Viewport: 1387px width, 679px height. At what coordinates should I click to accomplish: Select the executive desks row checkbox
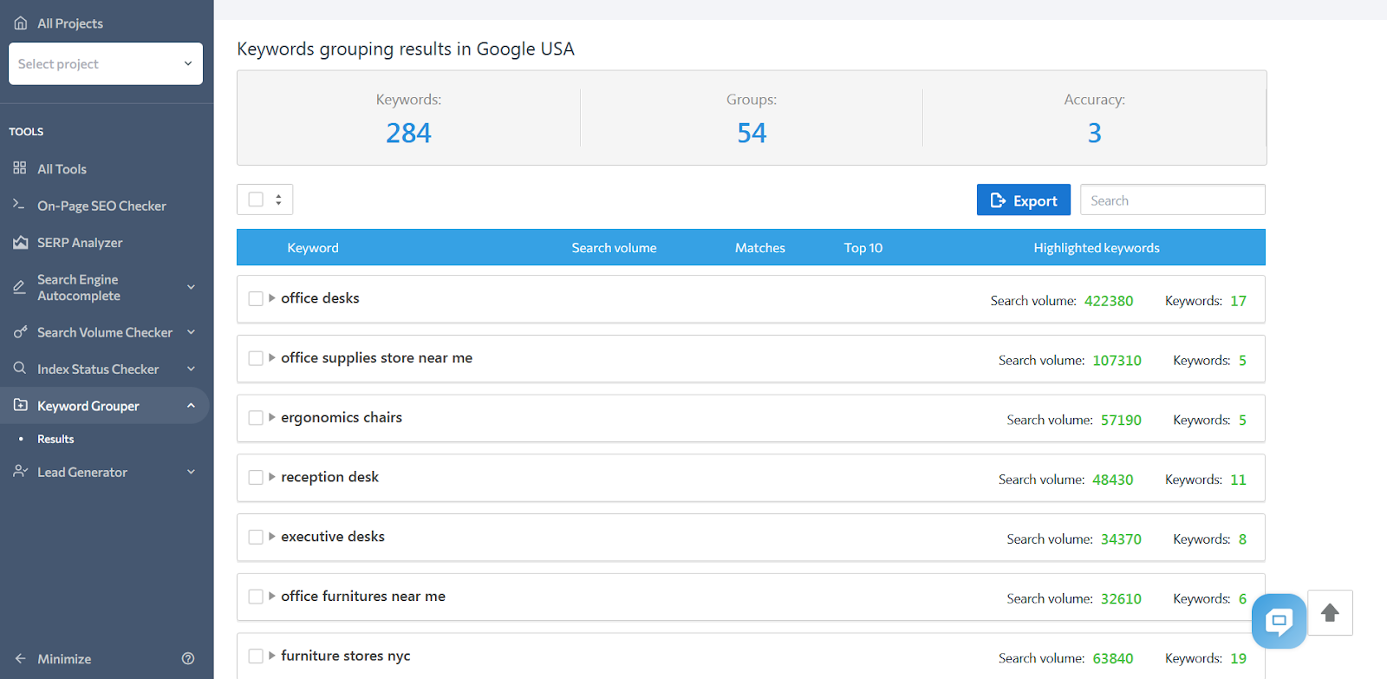coord(256,537)
